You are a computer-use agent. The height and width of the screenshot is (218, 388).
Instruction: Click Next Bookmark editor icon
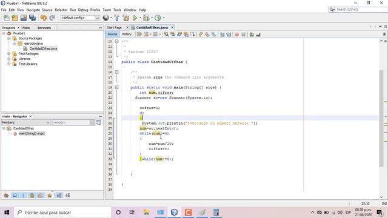click(x=207, y=35)
